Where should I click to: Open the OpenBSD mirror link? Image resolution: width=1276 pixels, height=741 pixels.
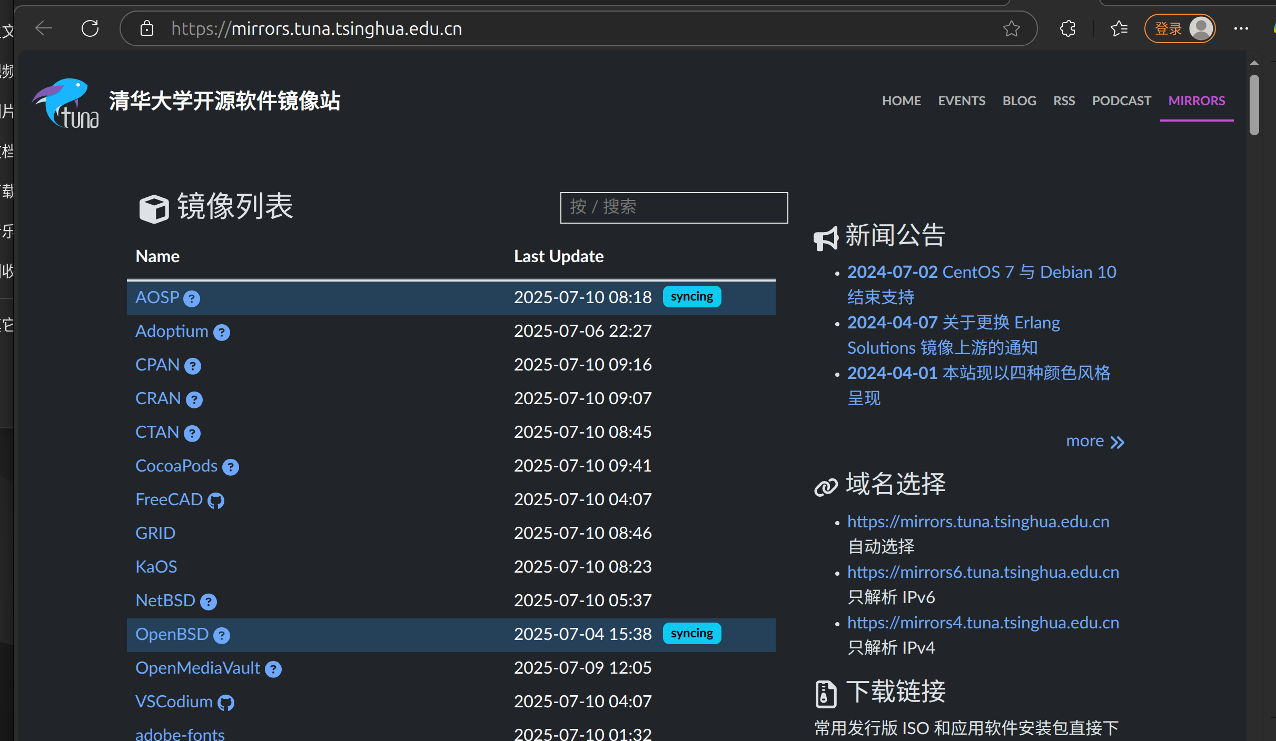point(172,634)
